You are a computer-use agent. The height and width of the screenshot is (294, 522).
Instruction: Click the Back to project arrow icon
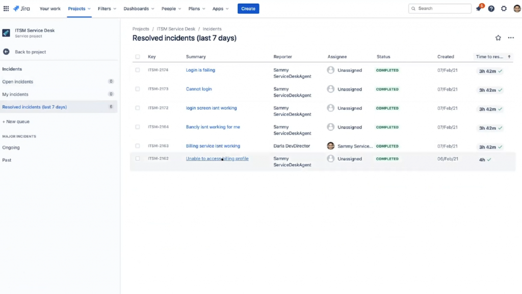(x=6, y=52)
